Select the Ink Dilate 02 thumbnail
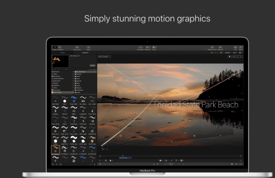The width and height of the screenshot is (275, 178). (64, 150)
